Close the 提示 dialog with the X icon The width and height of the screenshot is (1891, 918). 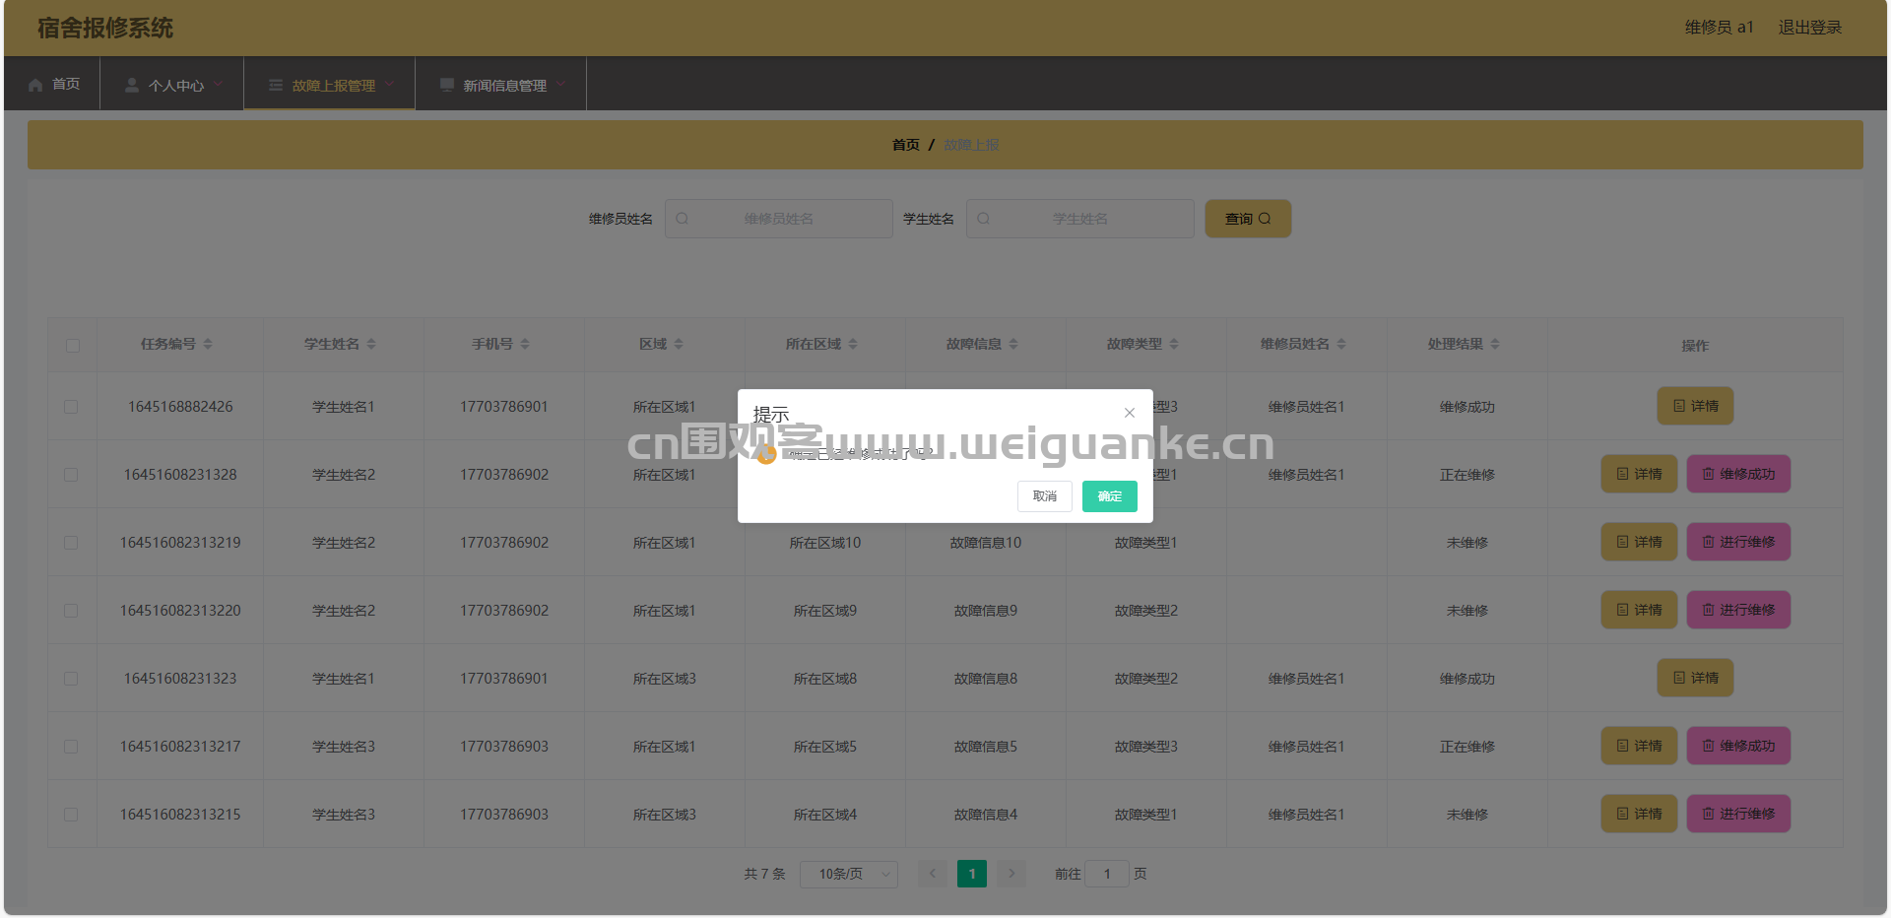click(1130, 413)
